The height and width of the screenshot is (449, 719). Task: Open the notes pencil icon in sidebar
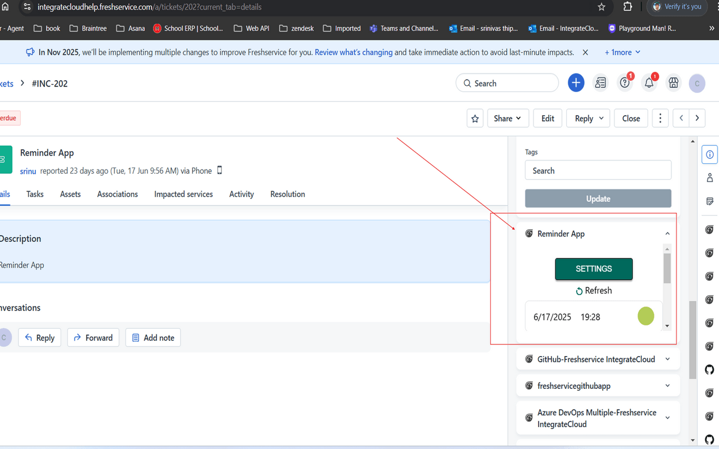click(x=709, y=201)
